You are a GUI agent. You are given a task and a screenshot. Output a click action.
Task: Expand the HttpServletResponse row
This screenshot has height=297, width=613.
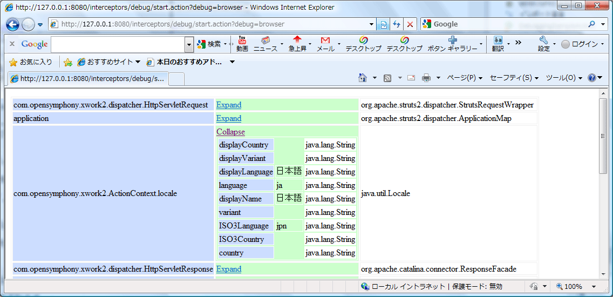coord(229,269)
